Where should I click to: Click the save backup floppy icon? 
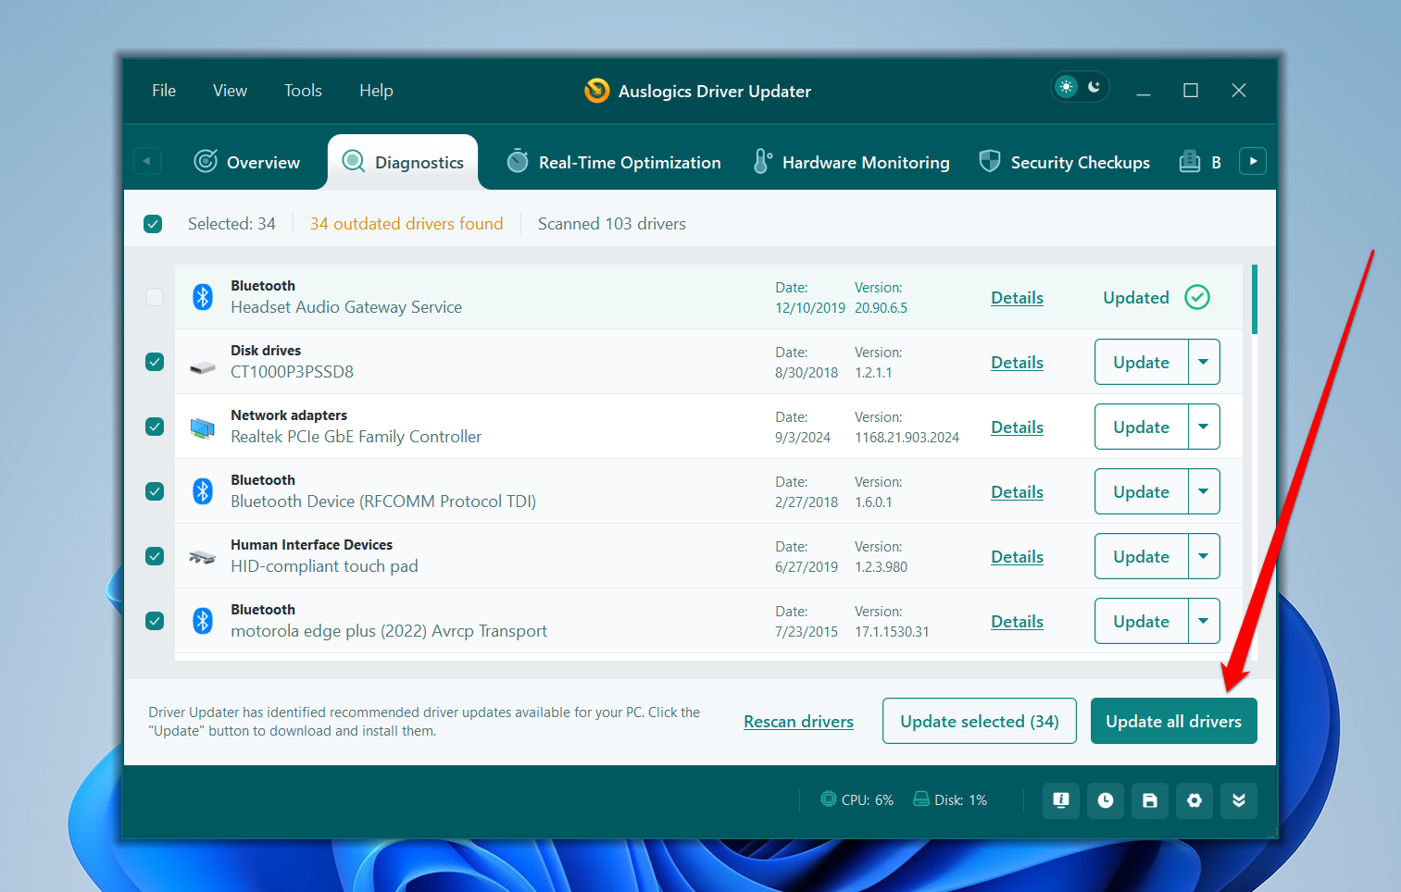coord(1150,800)
